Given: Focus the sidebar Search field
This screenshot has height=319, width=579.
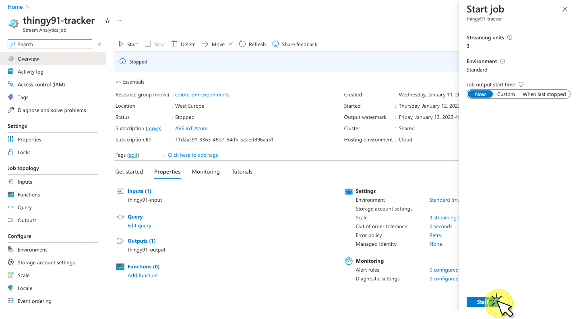Looking at the screenshot, I should click(x=50, y=44).
